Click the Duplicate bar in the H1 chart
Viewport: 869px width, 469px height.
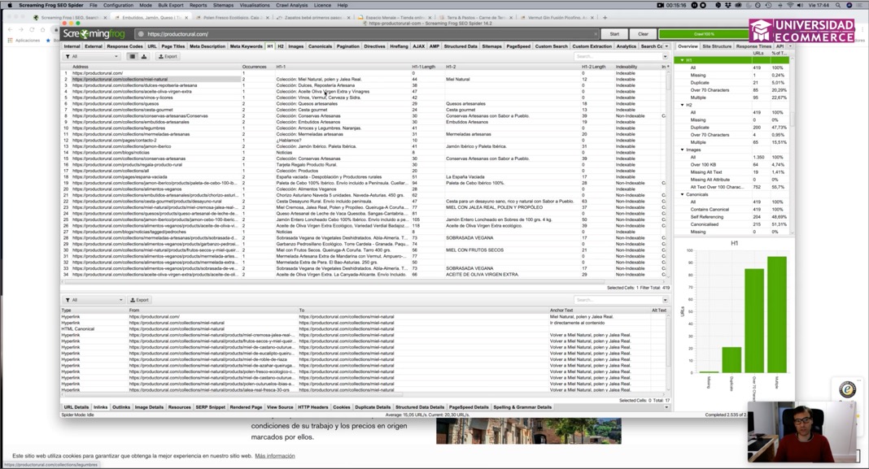731,360
